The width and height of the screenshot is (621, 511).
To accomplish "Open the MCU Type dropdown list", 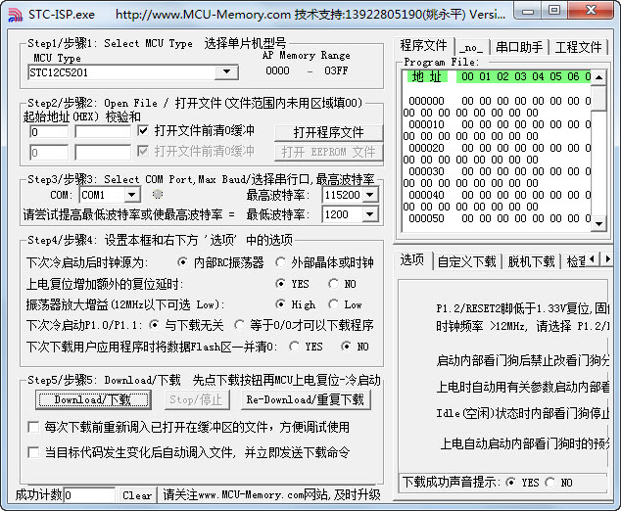I will [226, 72].
